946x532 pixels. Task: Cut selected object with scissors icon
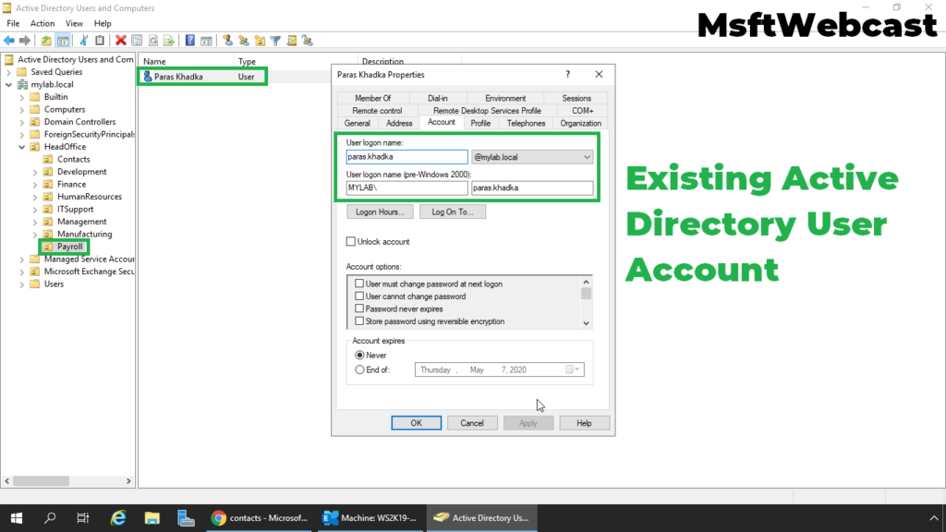tap(84, 41)
